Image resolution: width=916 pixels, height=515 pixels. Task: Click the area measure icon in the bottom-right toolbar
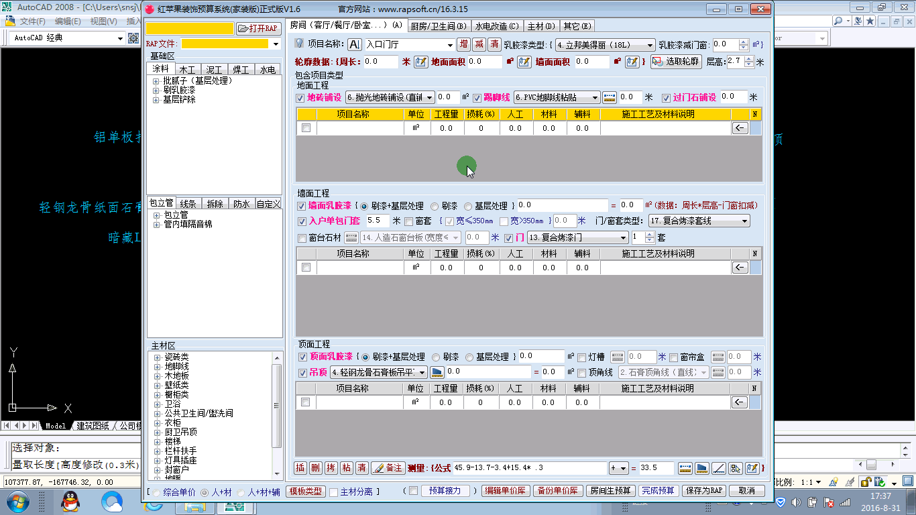701,468
